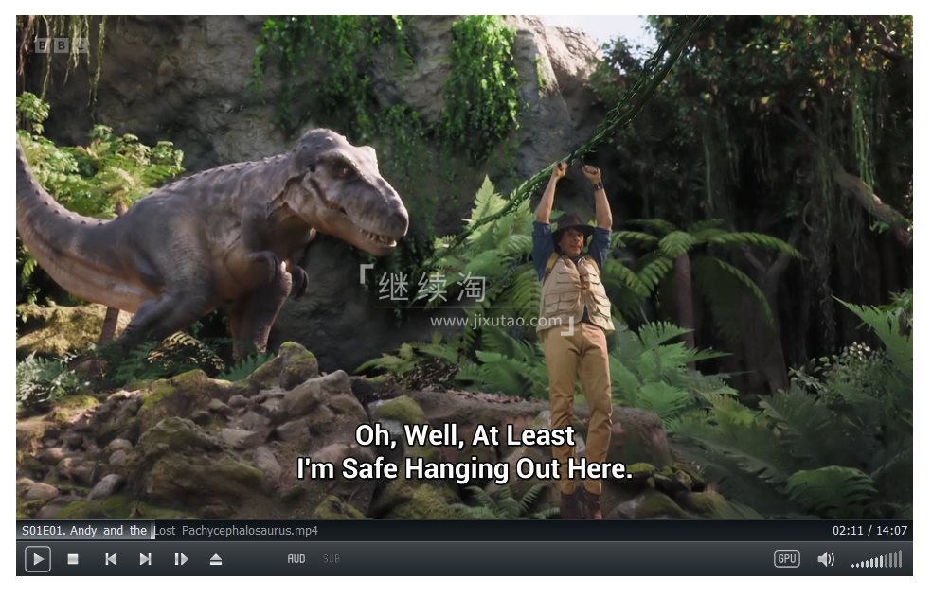
Task: Open a new file via the eject icon
Action: pyautogui.click(x=215, y=559)
